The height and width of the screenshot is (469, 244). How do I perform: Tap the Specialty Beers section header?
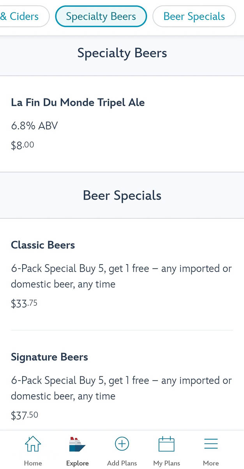(x=122, y=53)
